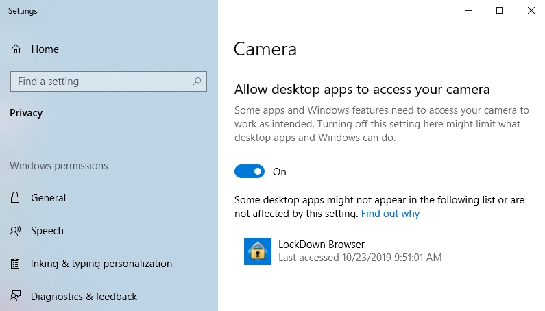Go to Diagnostics & feedback
545x311 pixels.
84,297
